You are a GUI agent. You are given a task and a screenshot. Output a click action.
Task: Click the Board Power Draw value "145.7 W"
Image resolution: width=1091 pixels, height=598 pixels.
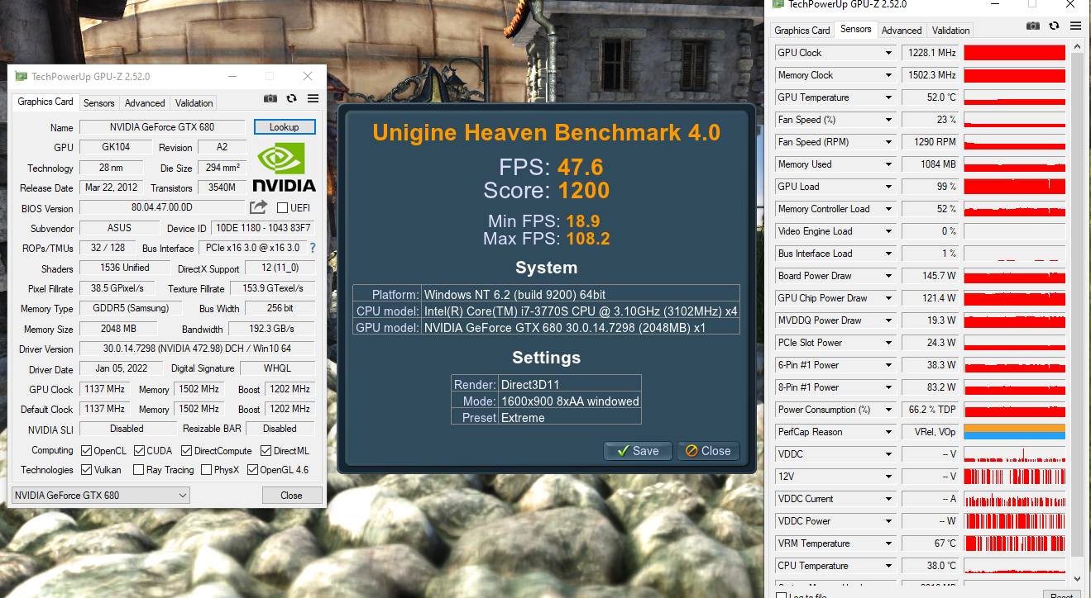point(930,276)
